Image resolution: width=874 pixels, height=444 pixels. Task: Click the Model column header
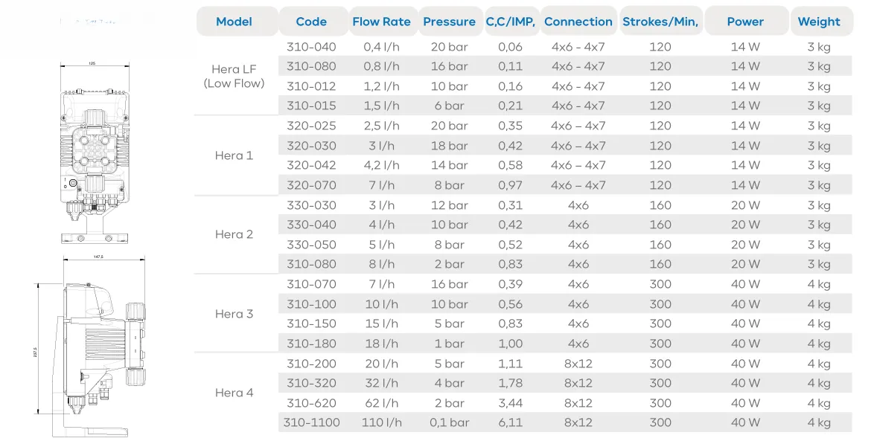pos(235,22)
